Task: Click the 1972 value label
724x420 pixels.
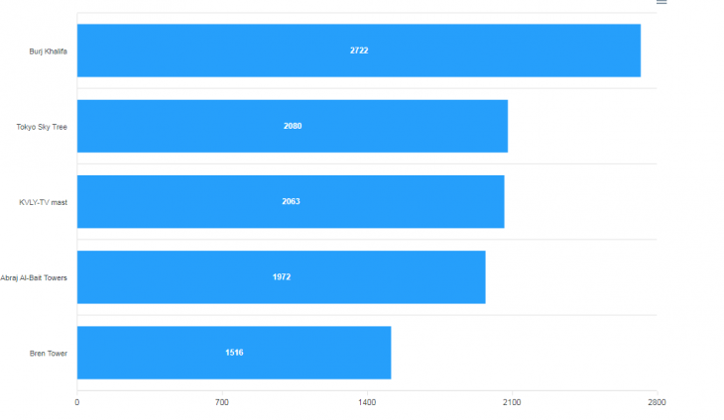Action: (282, 276)
